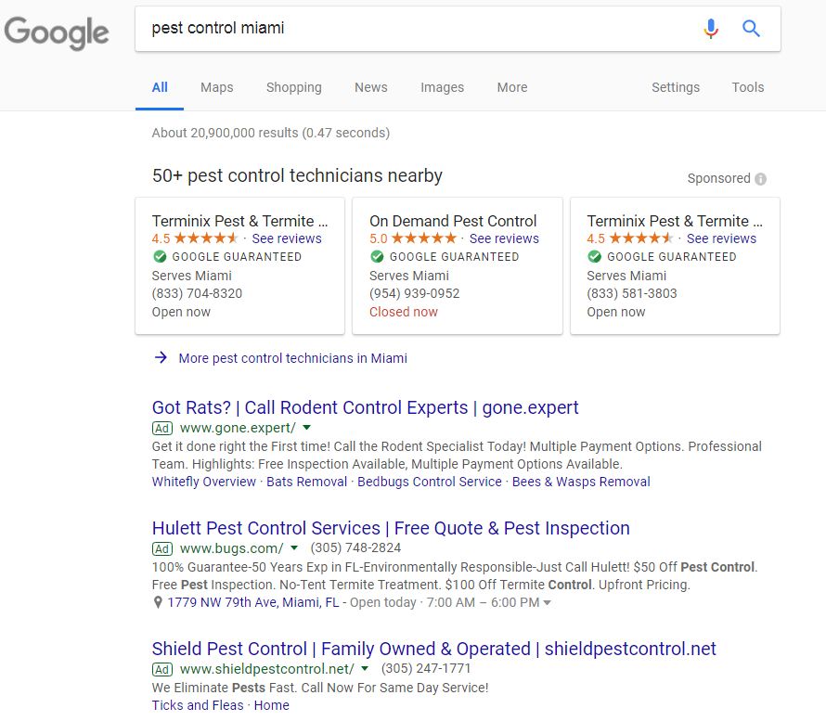Open the dropdown beside www.shieldpestcontrol.net
The height and width of the screenshot is (721, 826).
364,669
